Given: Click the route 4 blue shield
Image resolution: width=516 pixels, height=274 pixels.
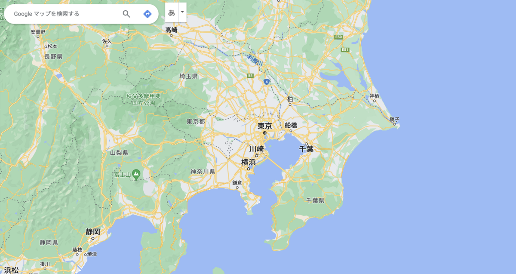Looking at the screenshot, I should tap(267, 81).
